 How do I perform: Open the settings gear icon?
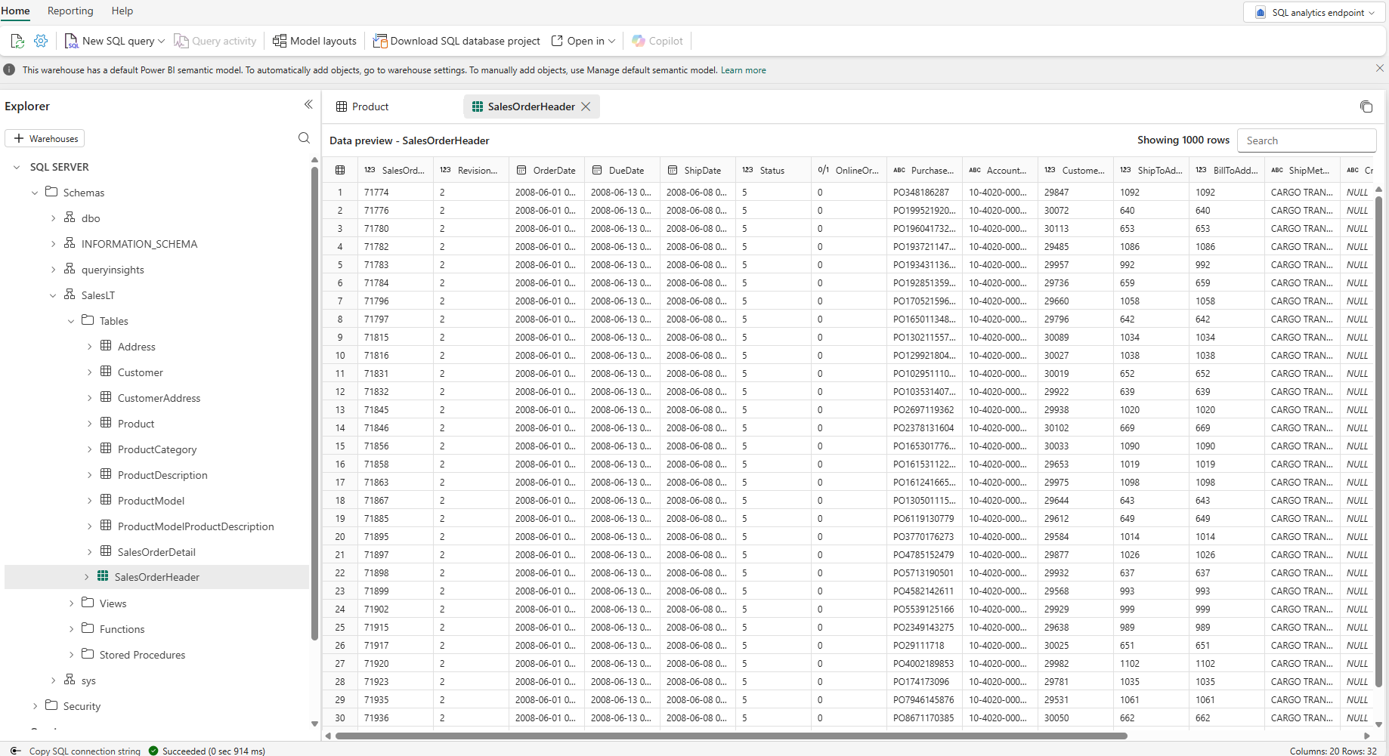[x=41, y=41]
